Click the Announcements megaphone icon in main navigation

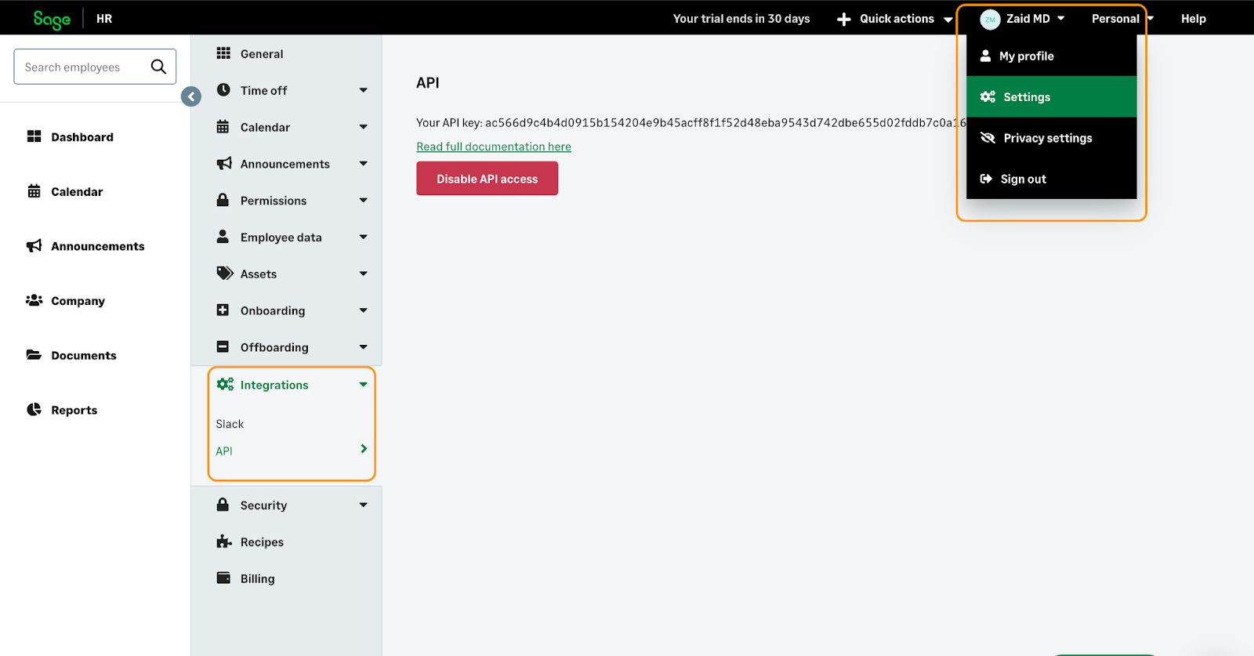[34, 246]
